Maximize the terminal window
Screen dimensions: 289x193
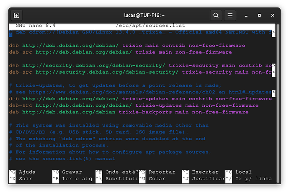[x=259, y=15]
